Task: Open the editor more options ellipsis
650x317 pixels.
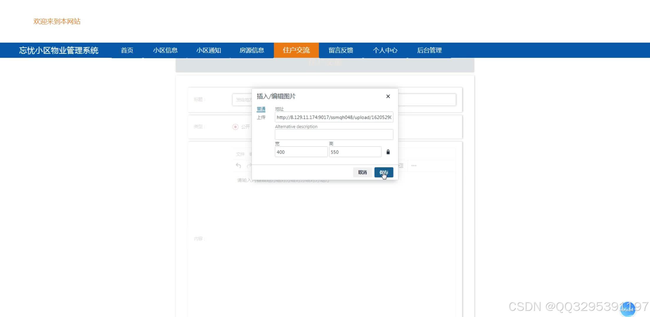Action: coord(414,166)
